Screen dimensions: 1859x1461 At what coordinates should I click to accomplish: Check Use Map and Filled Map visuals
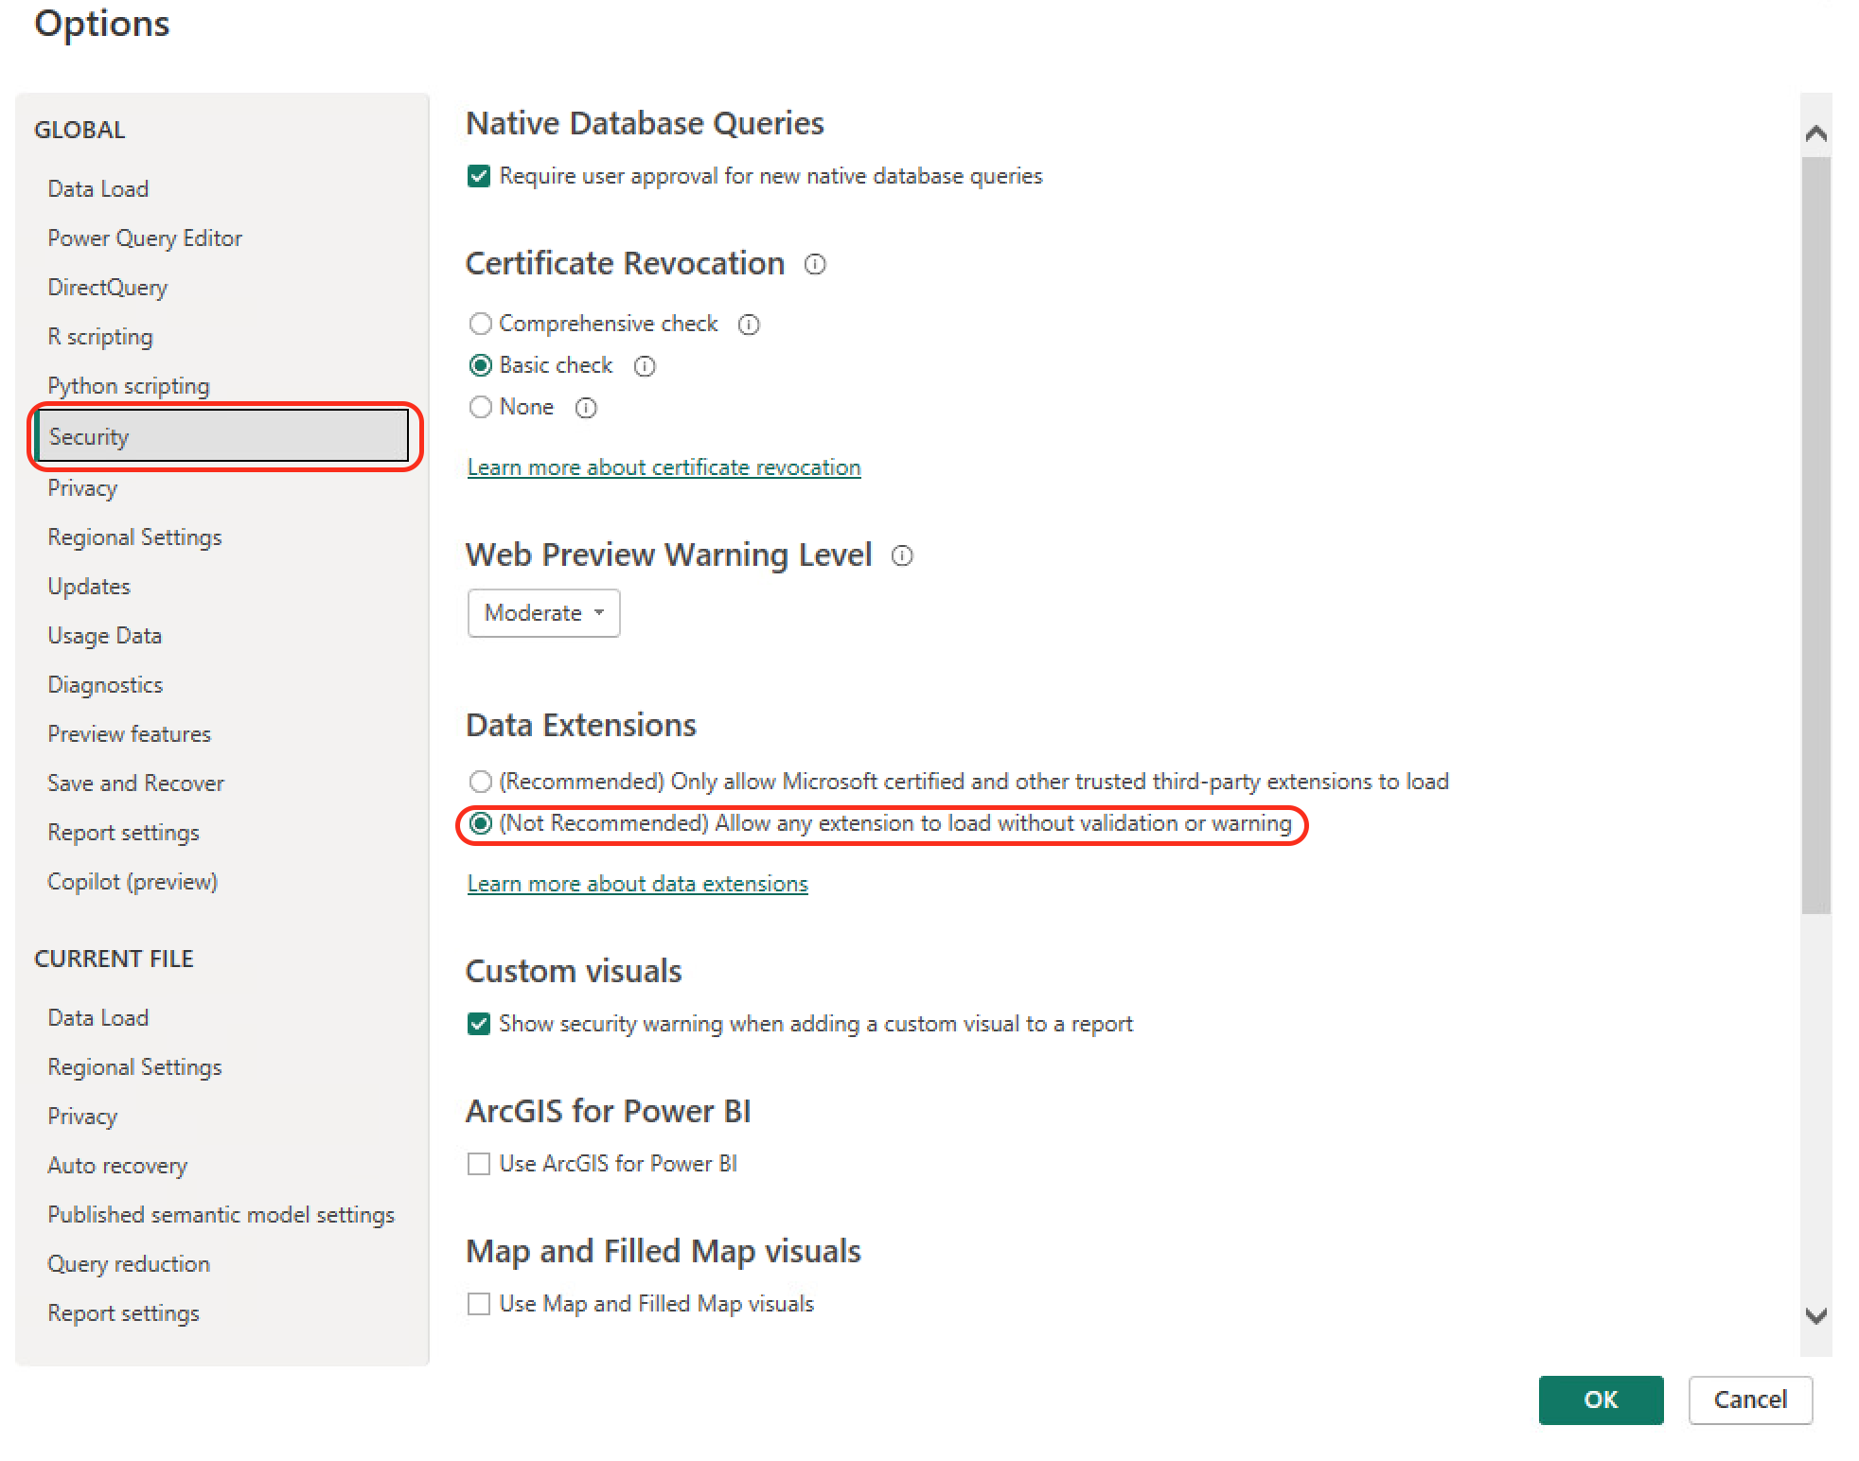(x=478, y=1303)
